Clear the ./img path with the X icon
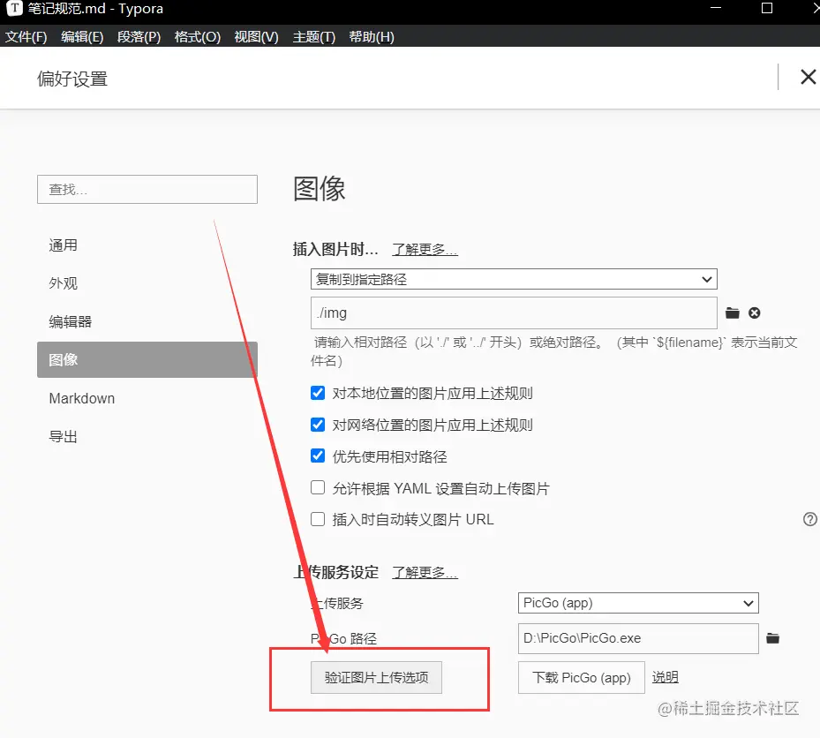The width and height of the screenshot is (820, 738). coord(754,313)
